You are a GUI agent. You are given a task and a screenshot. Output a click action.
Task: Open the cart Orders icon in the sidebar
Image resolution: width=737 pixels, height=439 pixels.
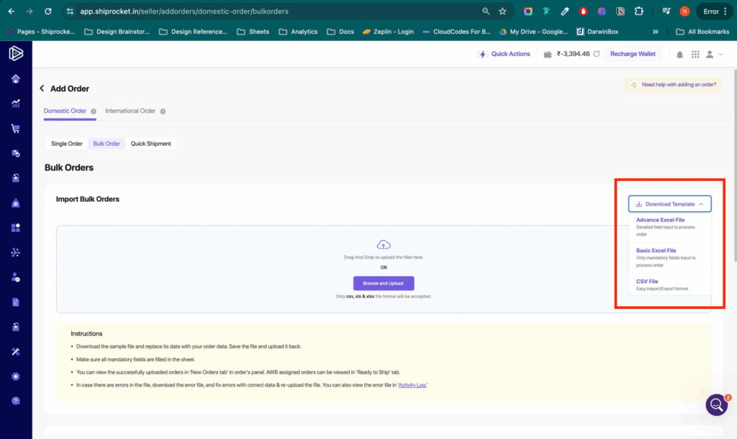[16, 129]
